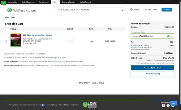
Task: Open the discount policy link in cart notes
Action: tap(17, 54)
